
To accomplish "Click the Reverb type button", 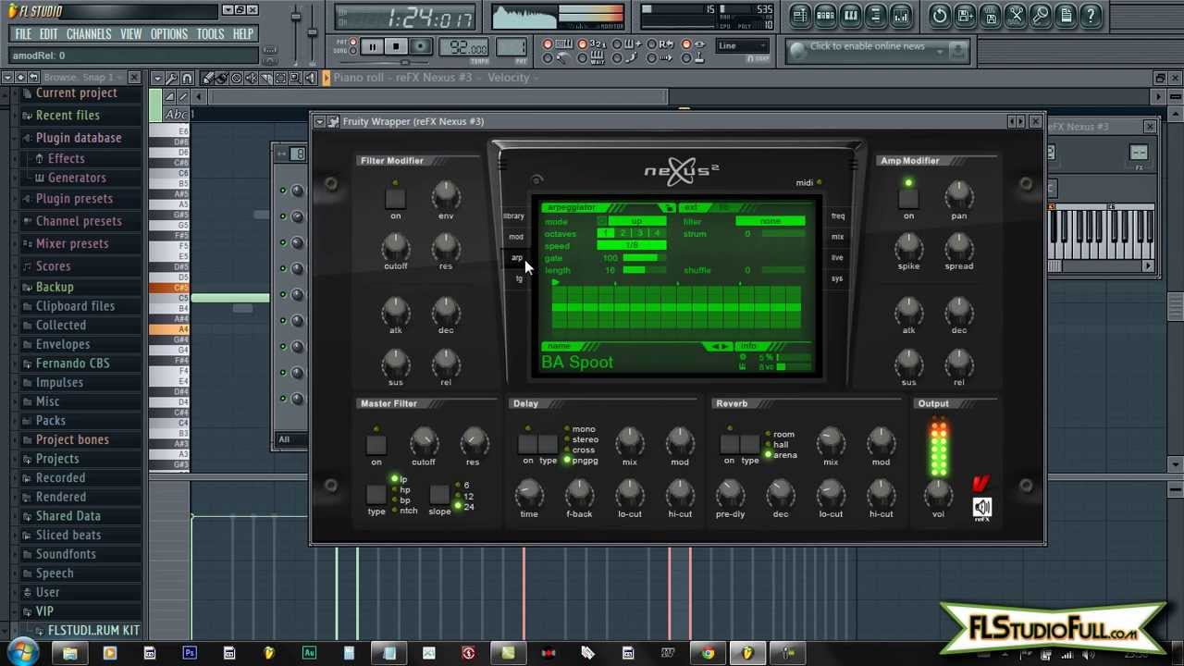I will click(749, 444).
